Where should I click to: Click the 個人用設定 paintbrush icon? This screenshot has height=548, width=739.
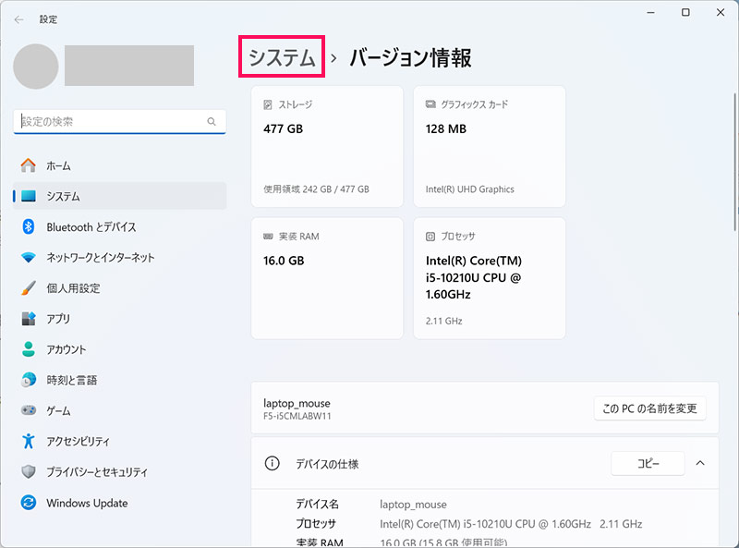(x=29, y=287)
